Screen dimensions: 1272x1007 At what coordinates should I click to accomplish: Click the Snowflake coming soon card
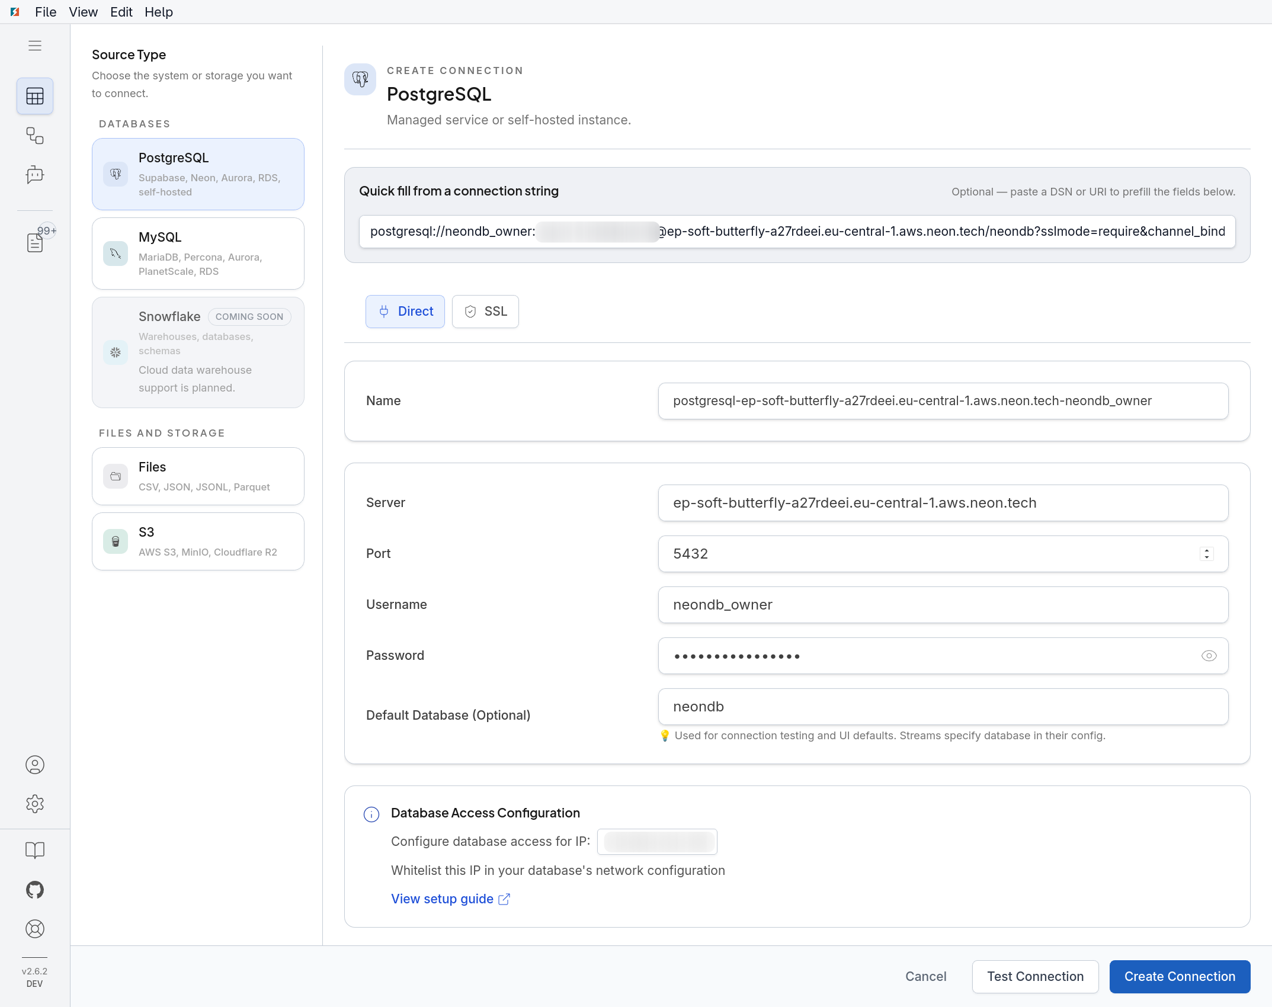(x=198, y=352)
